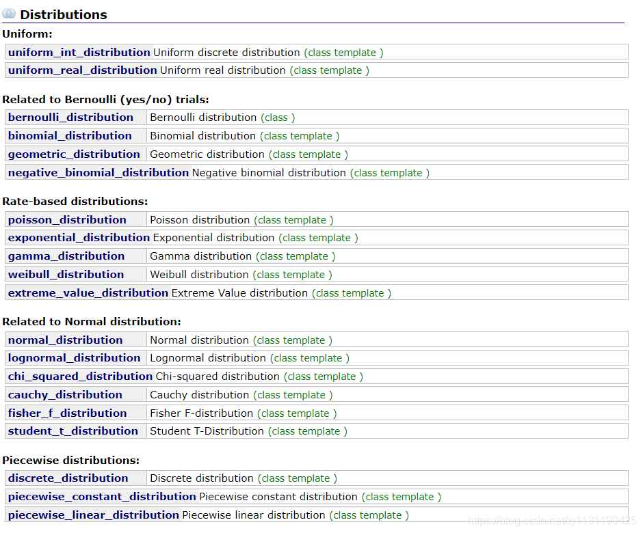This screenshot has height=533, width=643.
Task: Open the piecewise_constant_distribution link
Action: pyautogui.click(x=102, y=497)
